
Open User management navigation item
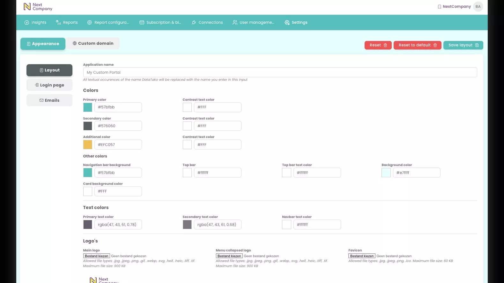coord(253,23)
